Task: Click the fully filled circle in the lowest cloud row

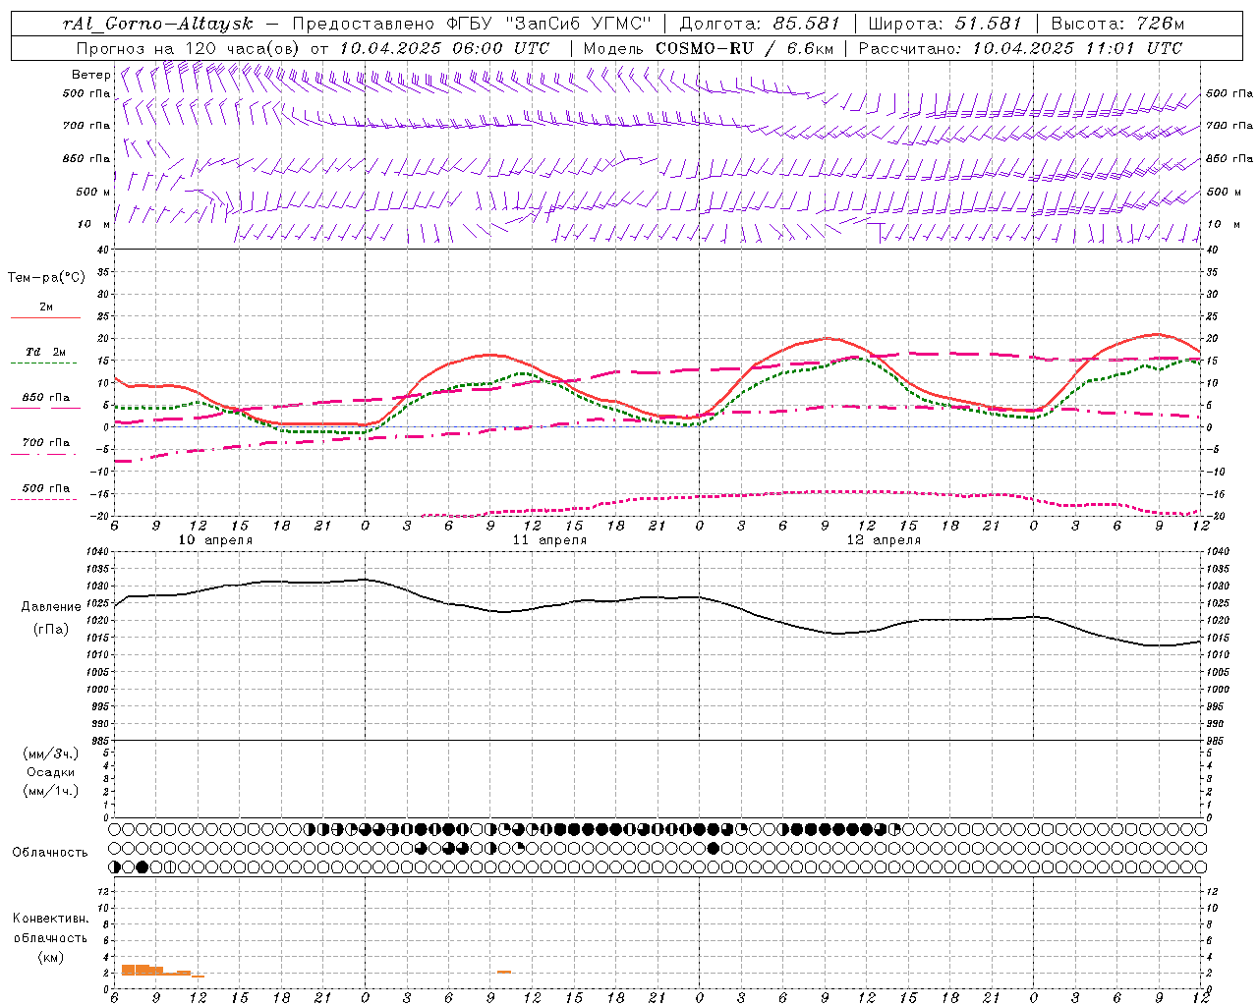Action: point(143,866)
